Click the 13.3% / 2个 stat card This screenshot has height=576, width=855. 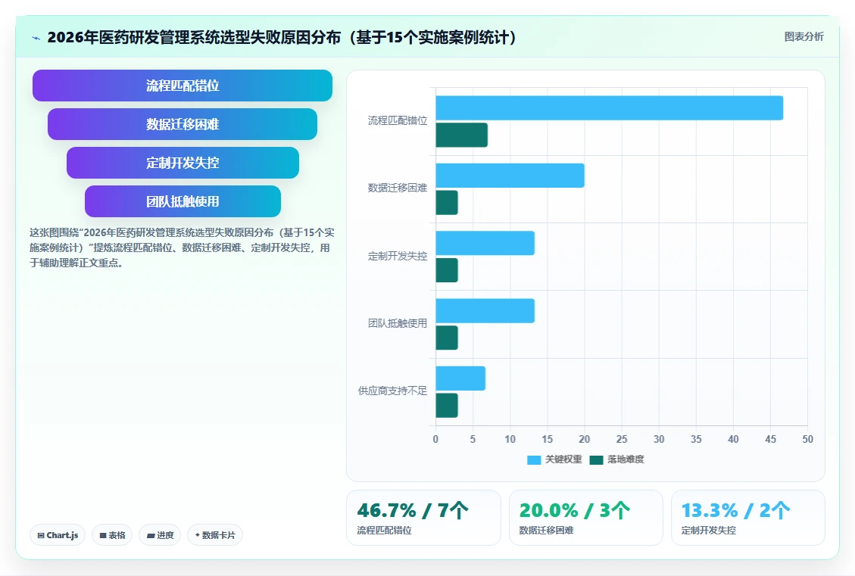click(x=747, y=518)
